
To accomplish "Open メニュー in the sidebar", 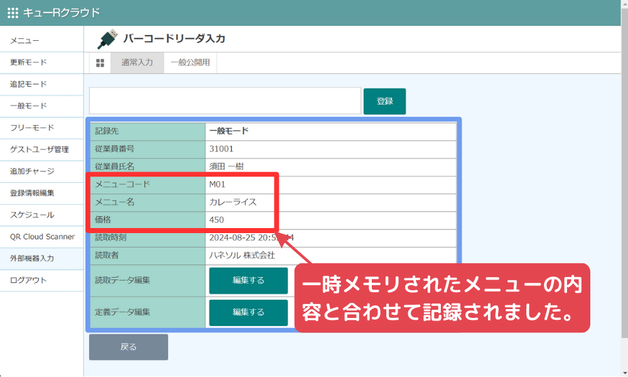I will (x=41, y=41).
